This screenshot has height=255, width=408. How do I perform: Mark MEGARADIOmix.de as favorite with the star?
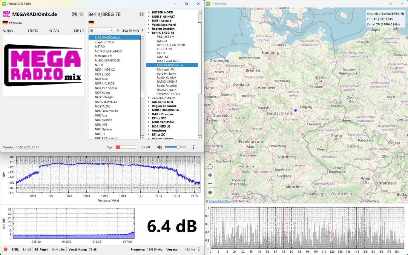(81, 14)
